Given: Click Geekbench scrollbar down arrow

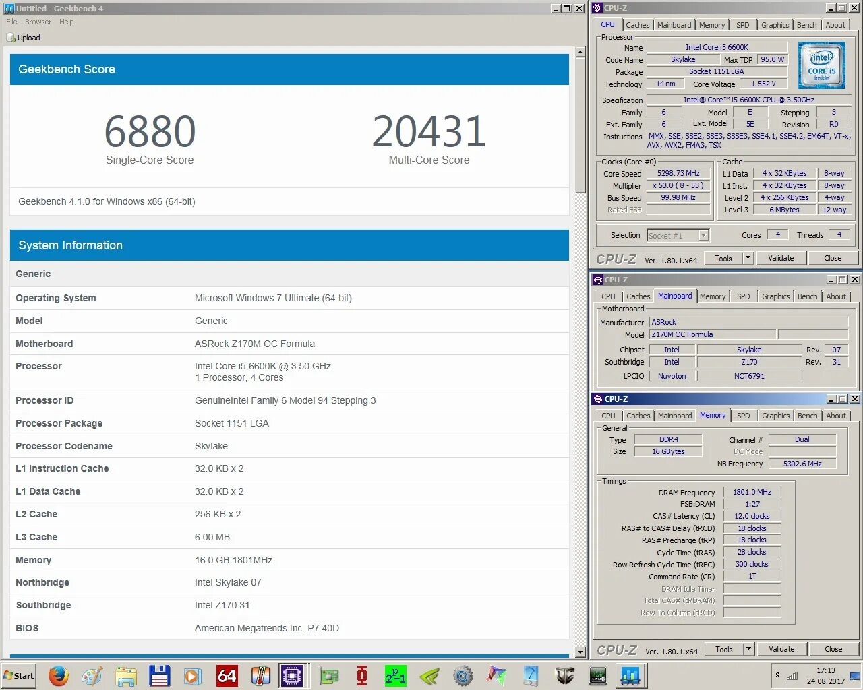Looking at the screenshot, I should point(581,652).
